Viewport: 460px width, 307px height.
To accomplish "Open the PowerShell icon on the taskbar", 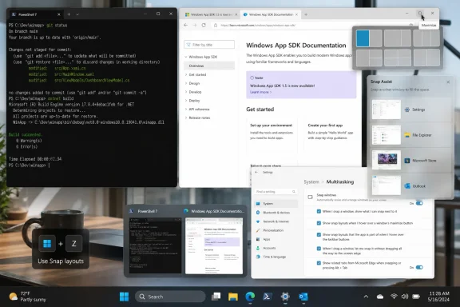I will [267, 297].
